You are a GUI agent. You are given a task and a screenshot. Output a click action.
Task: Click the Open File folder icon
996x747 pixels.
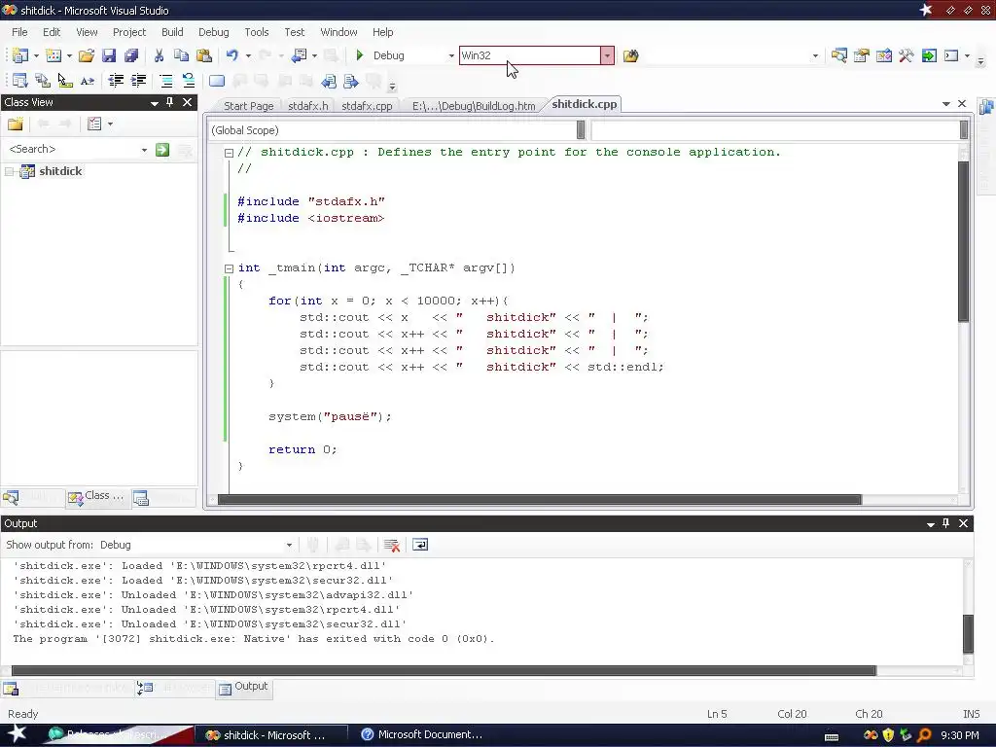[87, 55]
